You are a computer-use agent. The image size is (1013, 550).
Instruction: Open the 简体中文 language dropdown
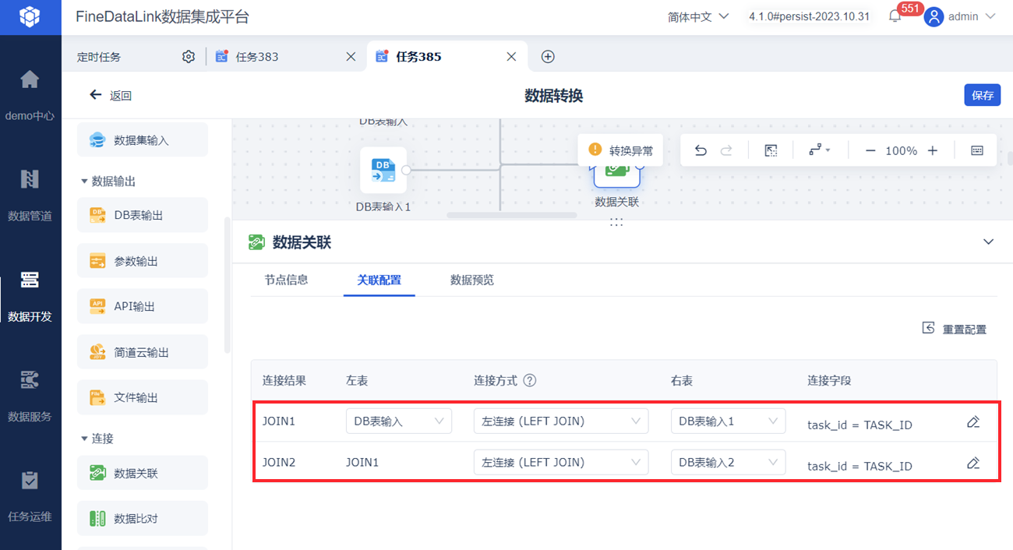coord(698,16)
